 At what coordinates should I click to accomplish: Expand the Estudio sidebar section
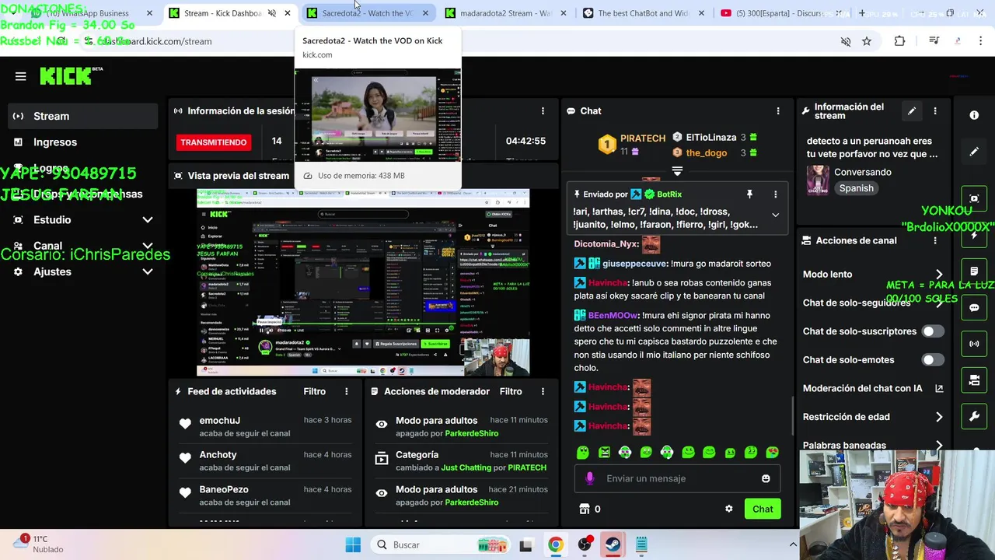point(82,220)
